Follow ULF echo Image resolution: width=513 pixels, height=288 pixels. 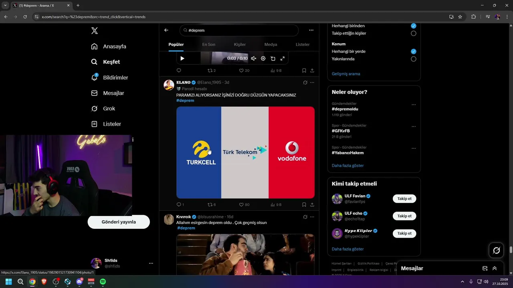click(x=404, y=216)
